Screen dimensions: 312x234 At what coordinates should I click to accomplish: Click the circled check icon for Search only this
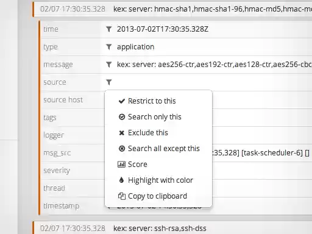(122, 117)
